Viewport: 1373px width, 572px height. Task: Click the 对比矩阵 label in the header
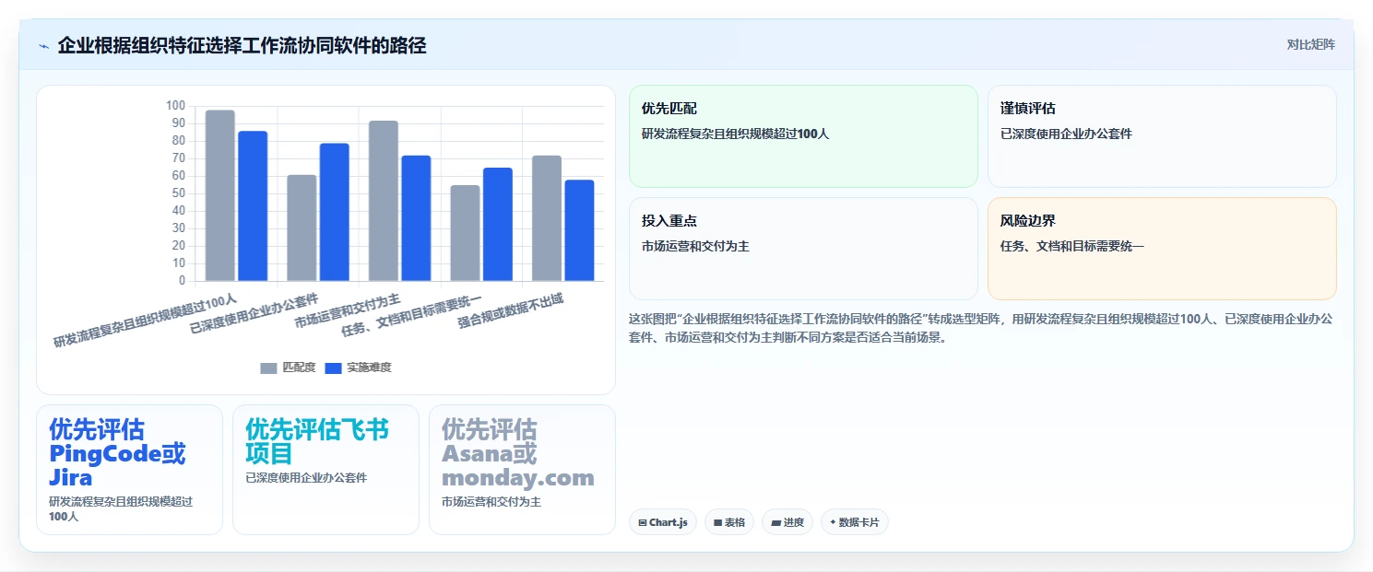pos(1310,44)
